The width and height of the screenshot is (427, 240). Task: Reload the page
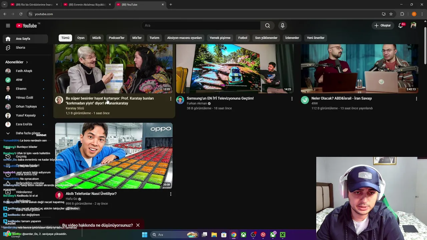click(21, 14)
